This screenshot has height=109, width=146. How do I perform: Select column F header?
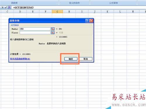(x=46, y=12)
